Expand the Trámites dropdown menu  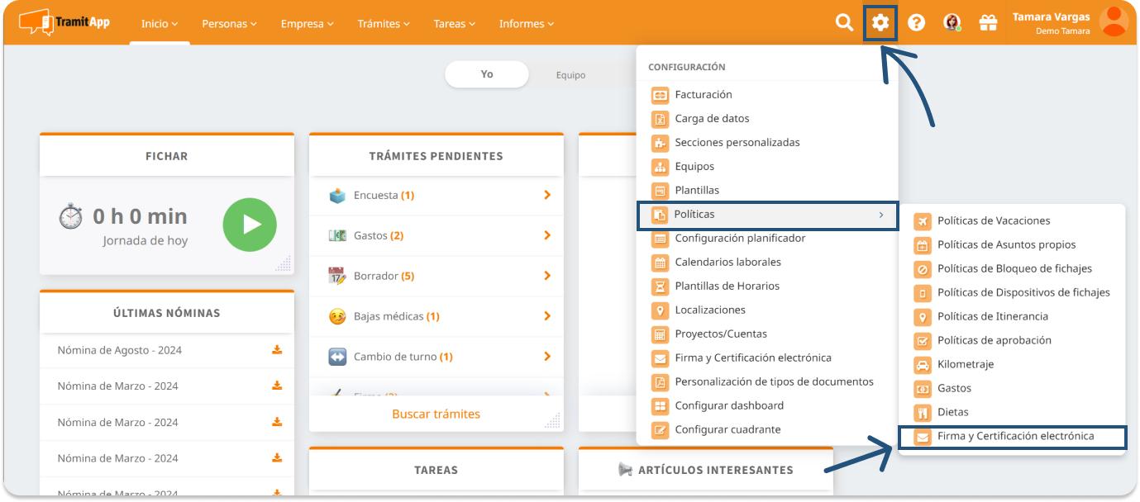(384, 24)
